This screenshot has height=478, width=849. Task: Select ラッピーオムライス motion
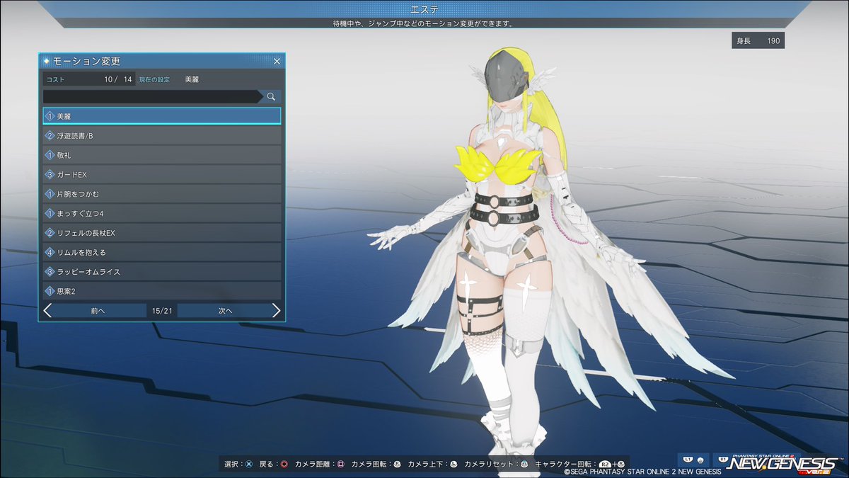(162, 271)
